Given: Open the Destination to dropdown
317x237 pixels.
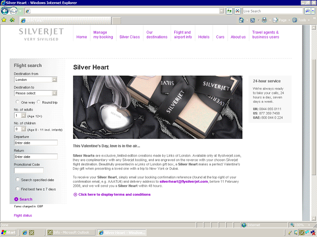Looking at the screenshot, I should [x=55, y=93].
